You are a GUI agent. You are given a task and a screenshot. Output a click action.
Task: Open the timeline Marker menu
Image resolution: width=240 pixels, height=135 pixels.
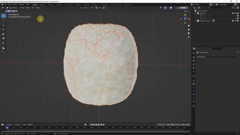coord(30,124)
